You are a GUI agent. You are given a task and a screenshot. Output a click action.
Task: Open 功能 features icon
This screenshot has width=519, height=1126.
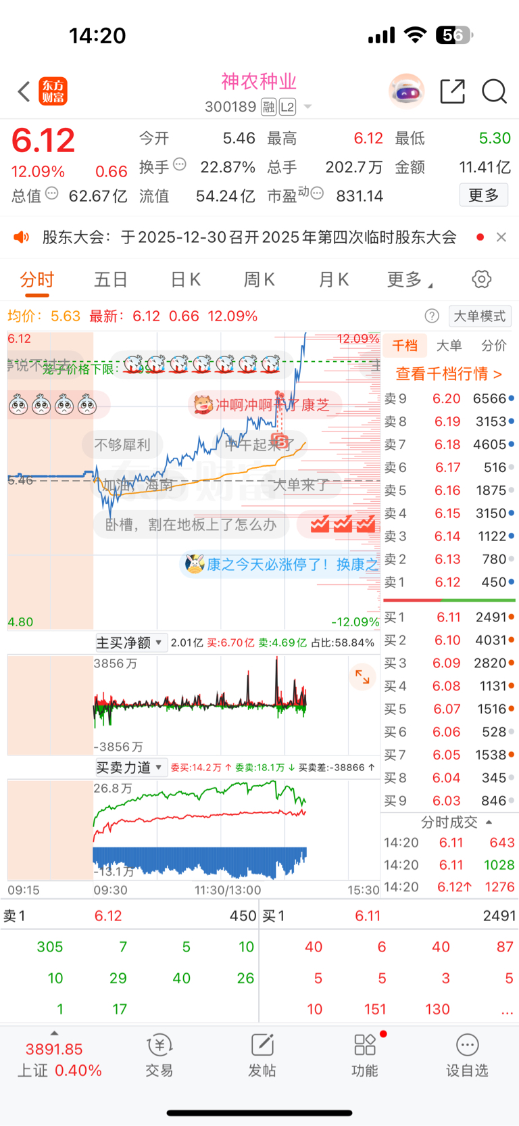coord(365,1055)
